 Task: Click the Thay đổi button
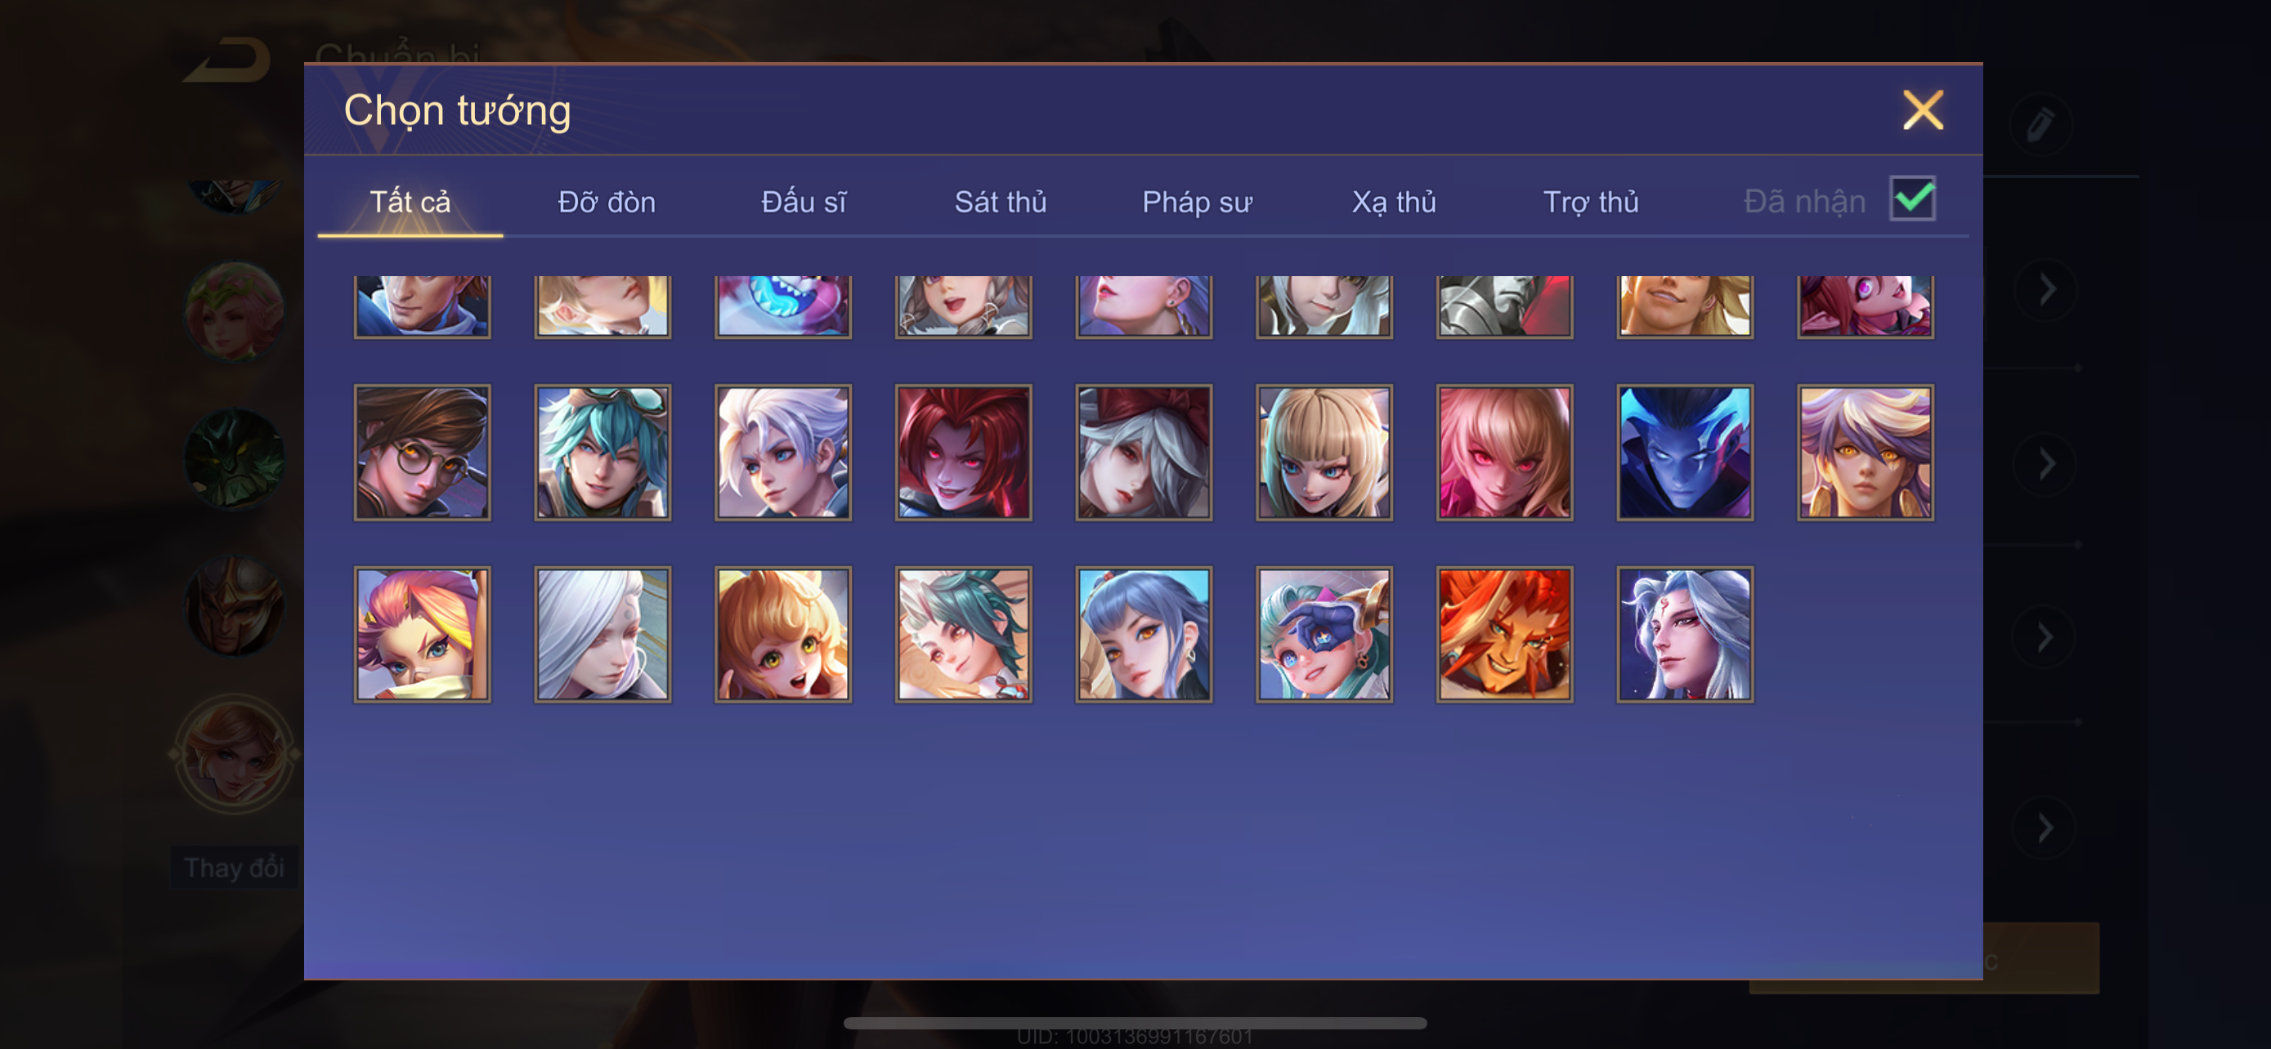tap(234, 868)
